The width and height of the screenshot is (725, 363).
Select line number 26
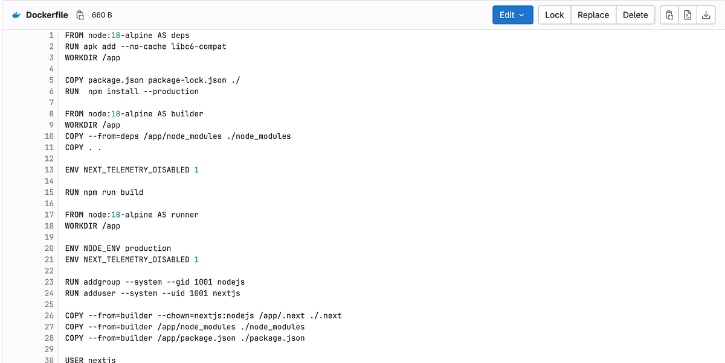coord(49,315)
